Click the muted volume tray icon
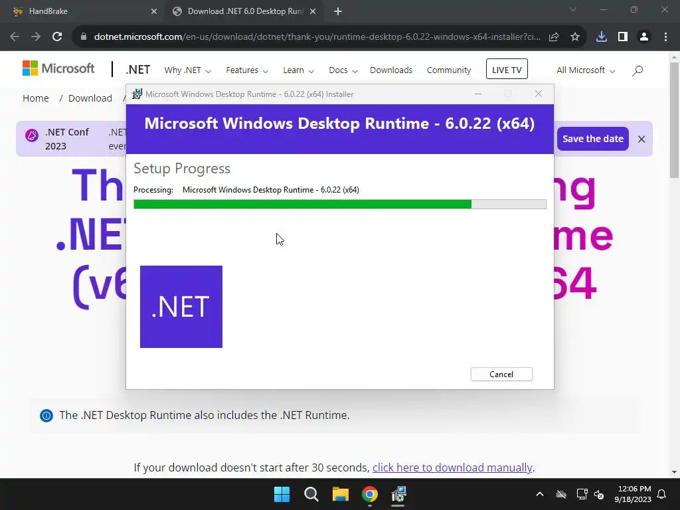Viewport: 680px width, 510px height. [x=599, y=494]
